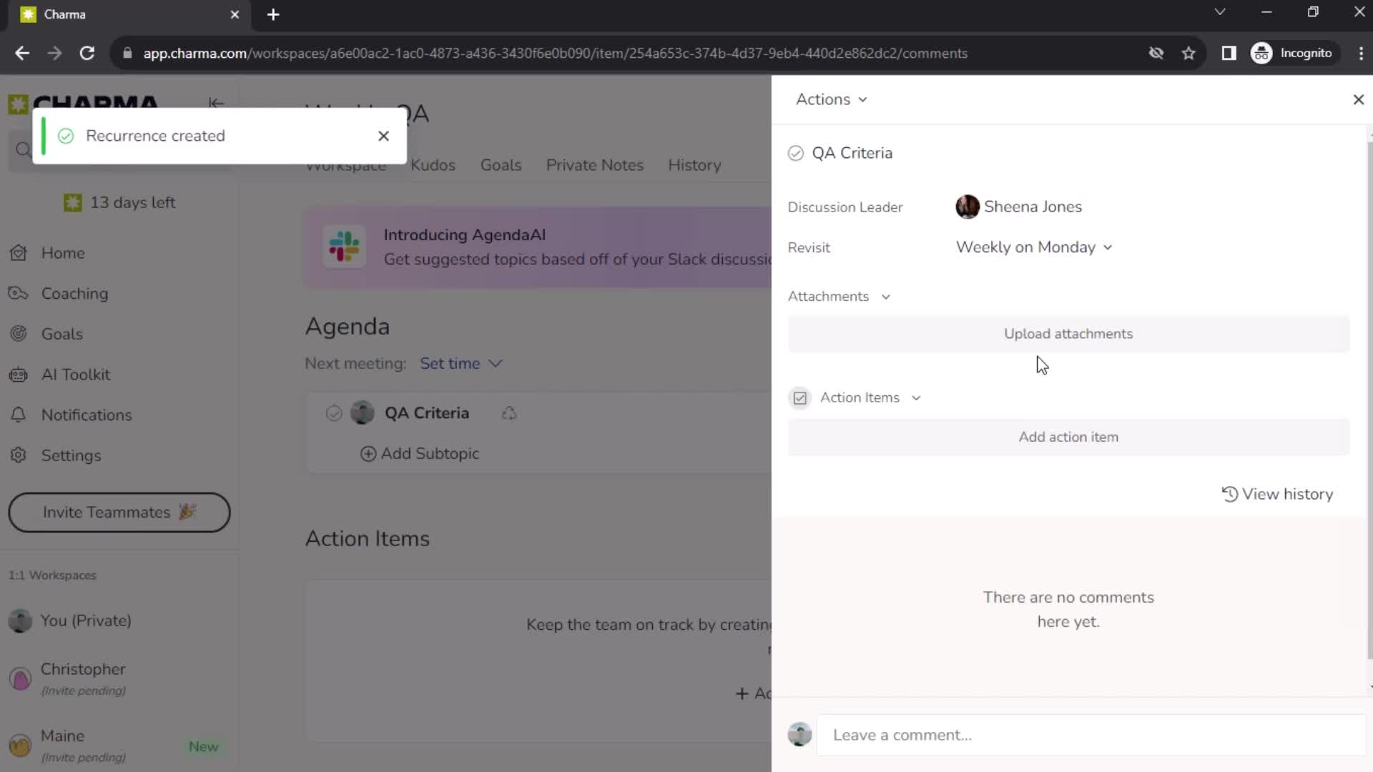Viewport: 1373px width, 772px height.
Task: Open Notifications panel
Action: pos(87,415)
